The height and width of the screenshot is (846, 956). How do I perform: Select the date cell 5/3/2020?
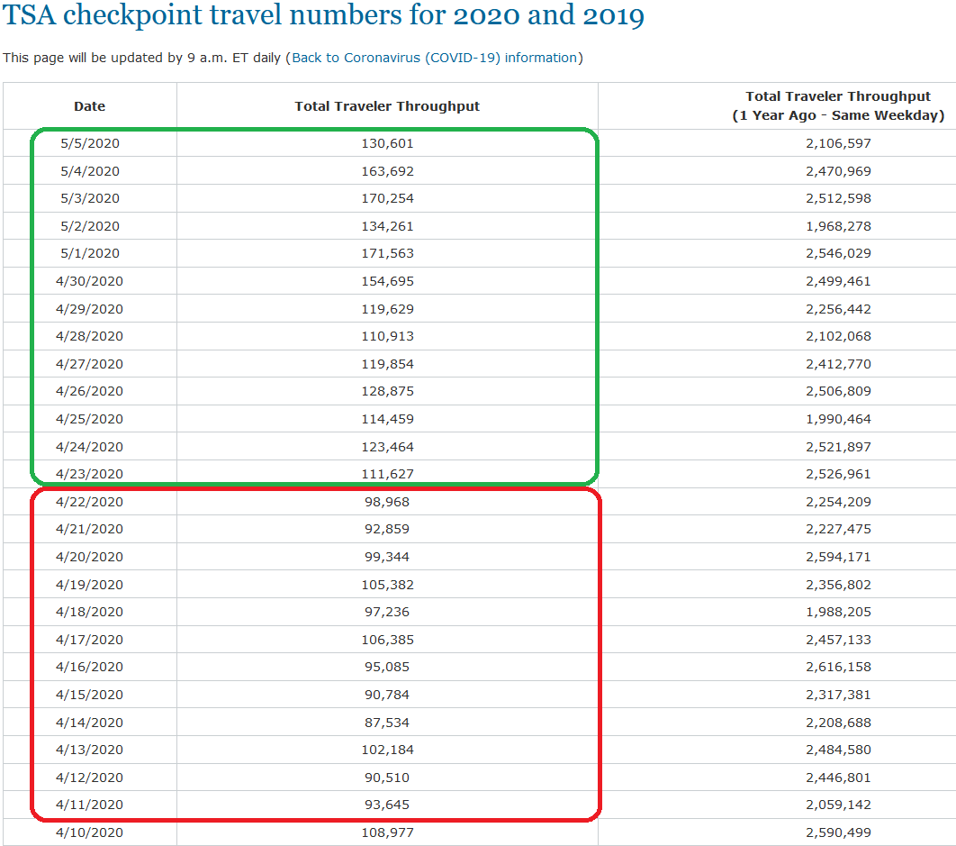[x=90, y=198]
